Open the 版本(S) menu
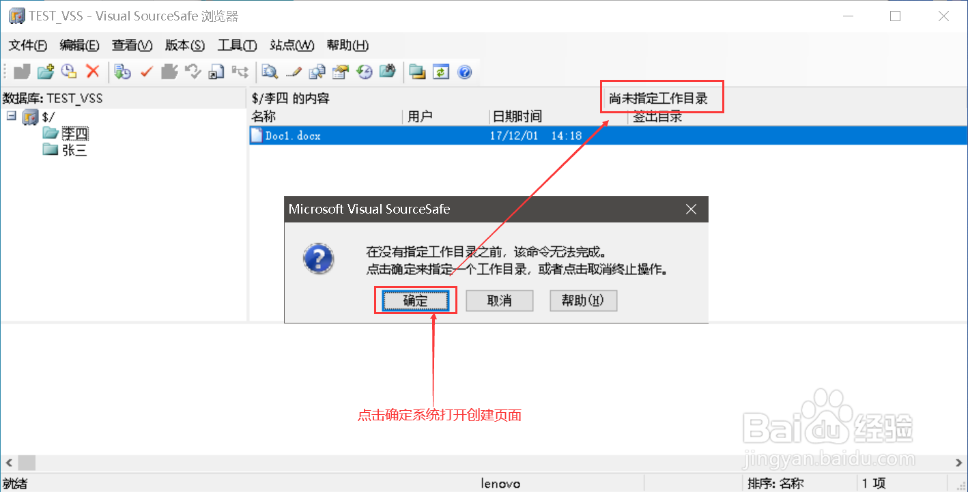The image size is (968, 492). click(185, 45)
